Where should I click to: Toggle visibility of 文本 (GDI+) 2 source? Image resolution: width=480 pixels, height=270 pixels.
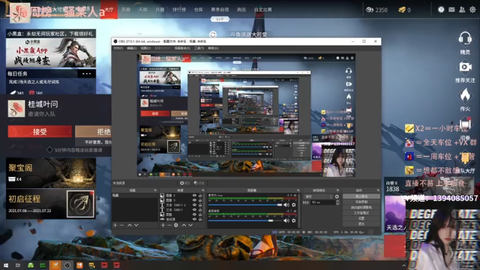(194, 205)
